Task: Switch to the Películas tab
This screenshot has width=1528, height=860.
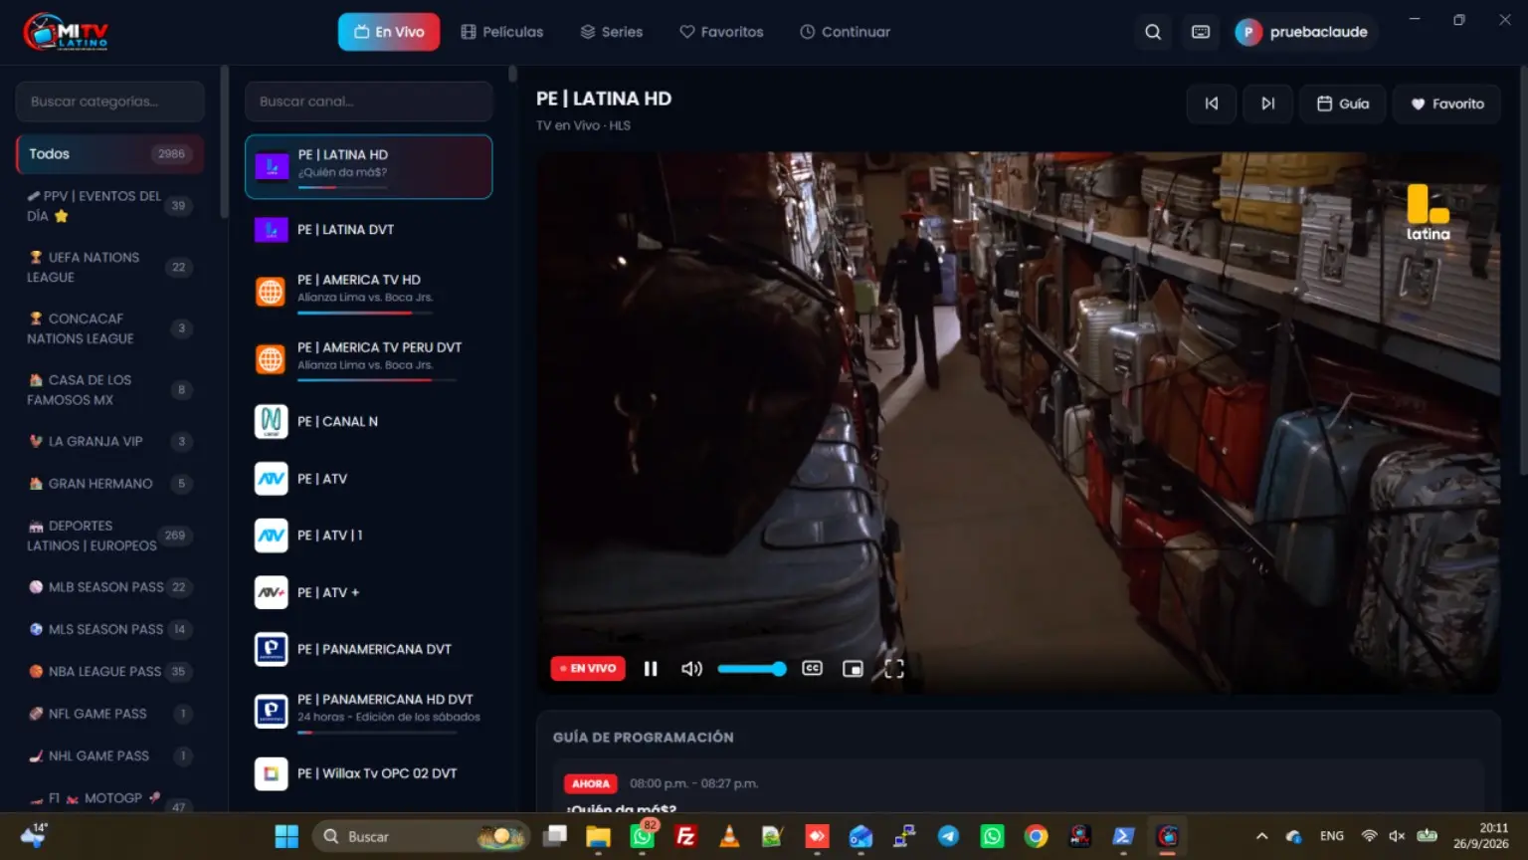Action: pyautogui.click(x=502, y=32)
